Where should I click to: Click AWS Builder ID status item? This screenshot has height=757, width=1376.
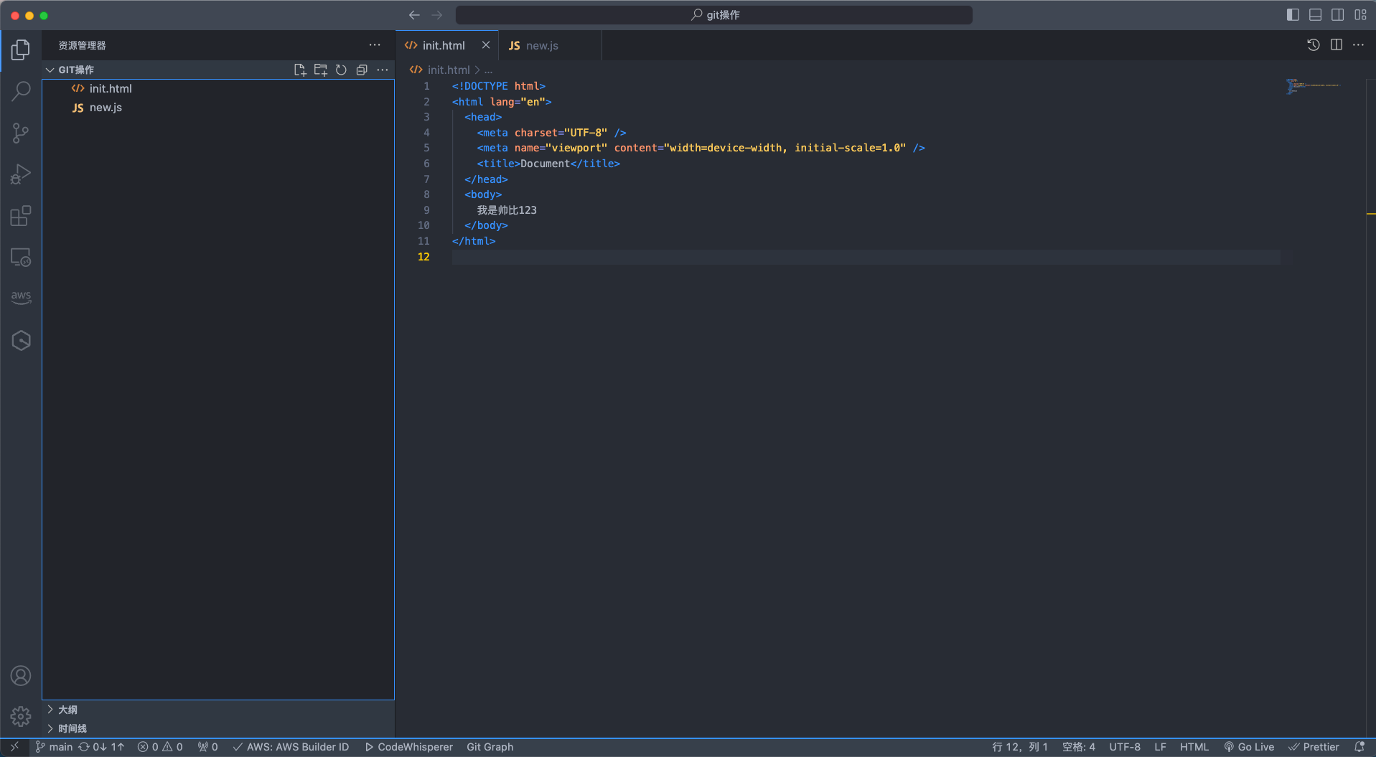tap(291, 747)
